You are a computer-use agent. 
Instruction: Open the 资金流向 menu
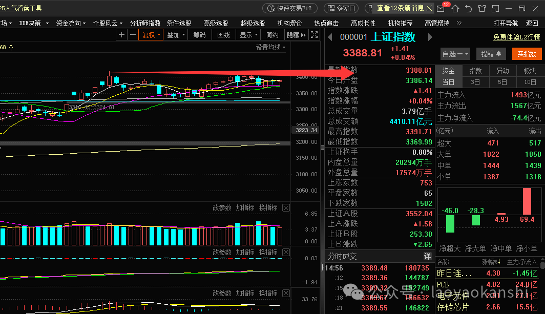[x=71, y=23]
